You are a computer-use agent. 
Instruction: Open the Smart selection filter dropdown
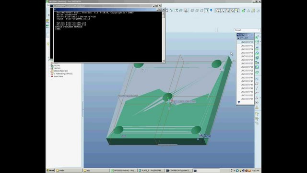click(x=247, y=30)
